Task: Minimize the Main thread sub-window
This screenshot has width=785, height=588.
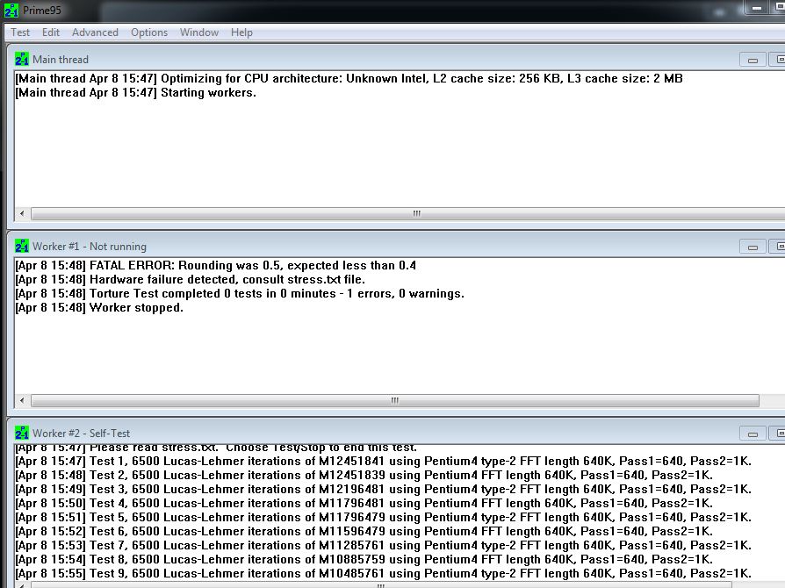Action: [x=753, y=60]
